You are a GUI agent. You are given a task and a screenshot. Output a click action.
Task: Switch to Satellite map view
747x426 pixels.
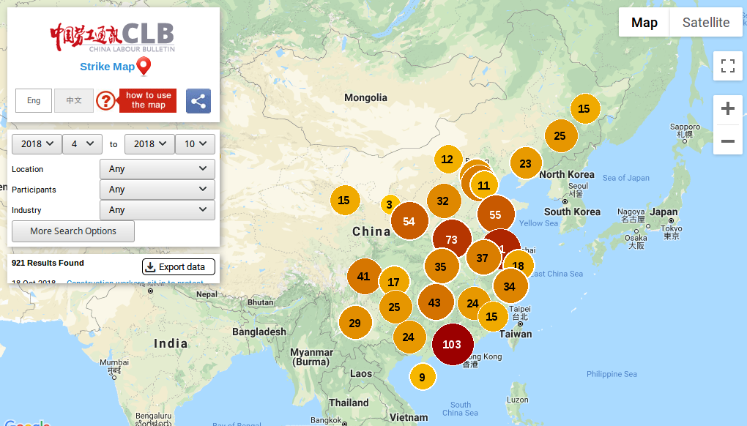[x=705, y=23]
